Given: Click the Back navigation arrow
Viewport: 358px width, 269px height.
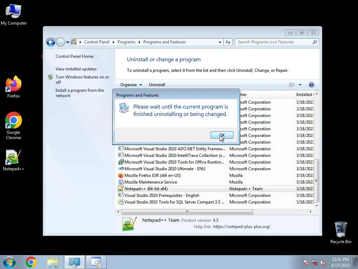Looking at the screenshot, I should pos(51,42).
